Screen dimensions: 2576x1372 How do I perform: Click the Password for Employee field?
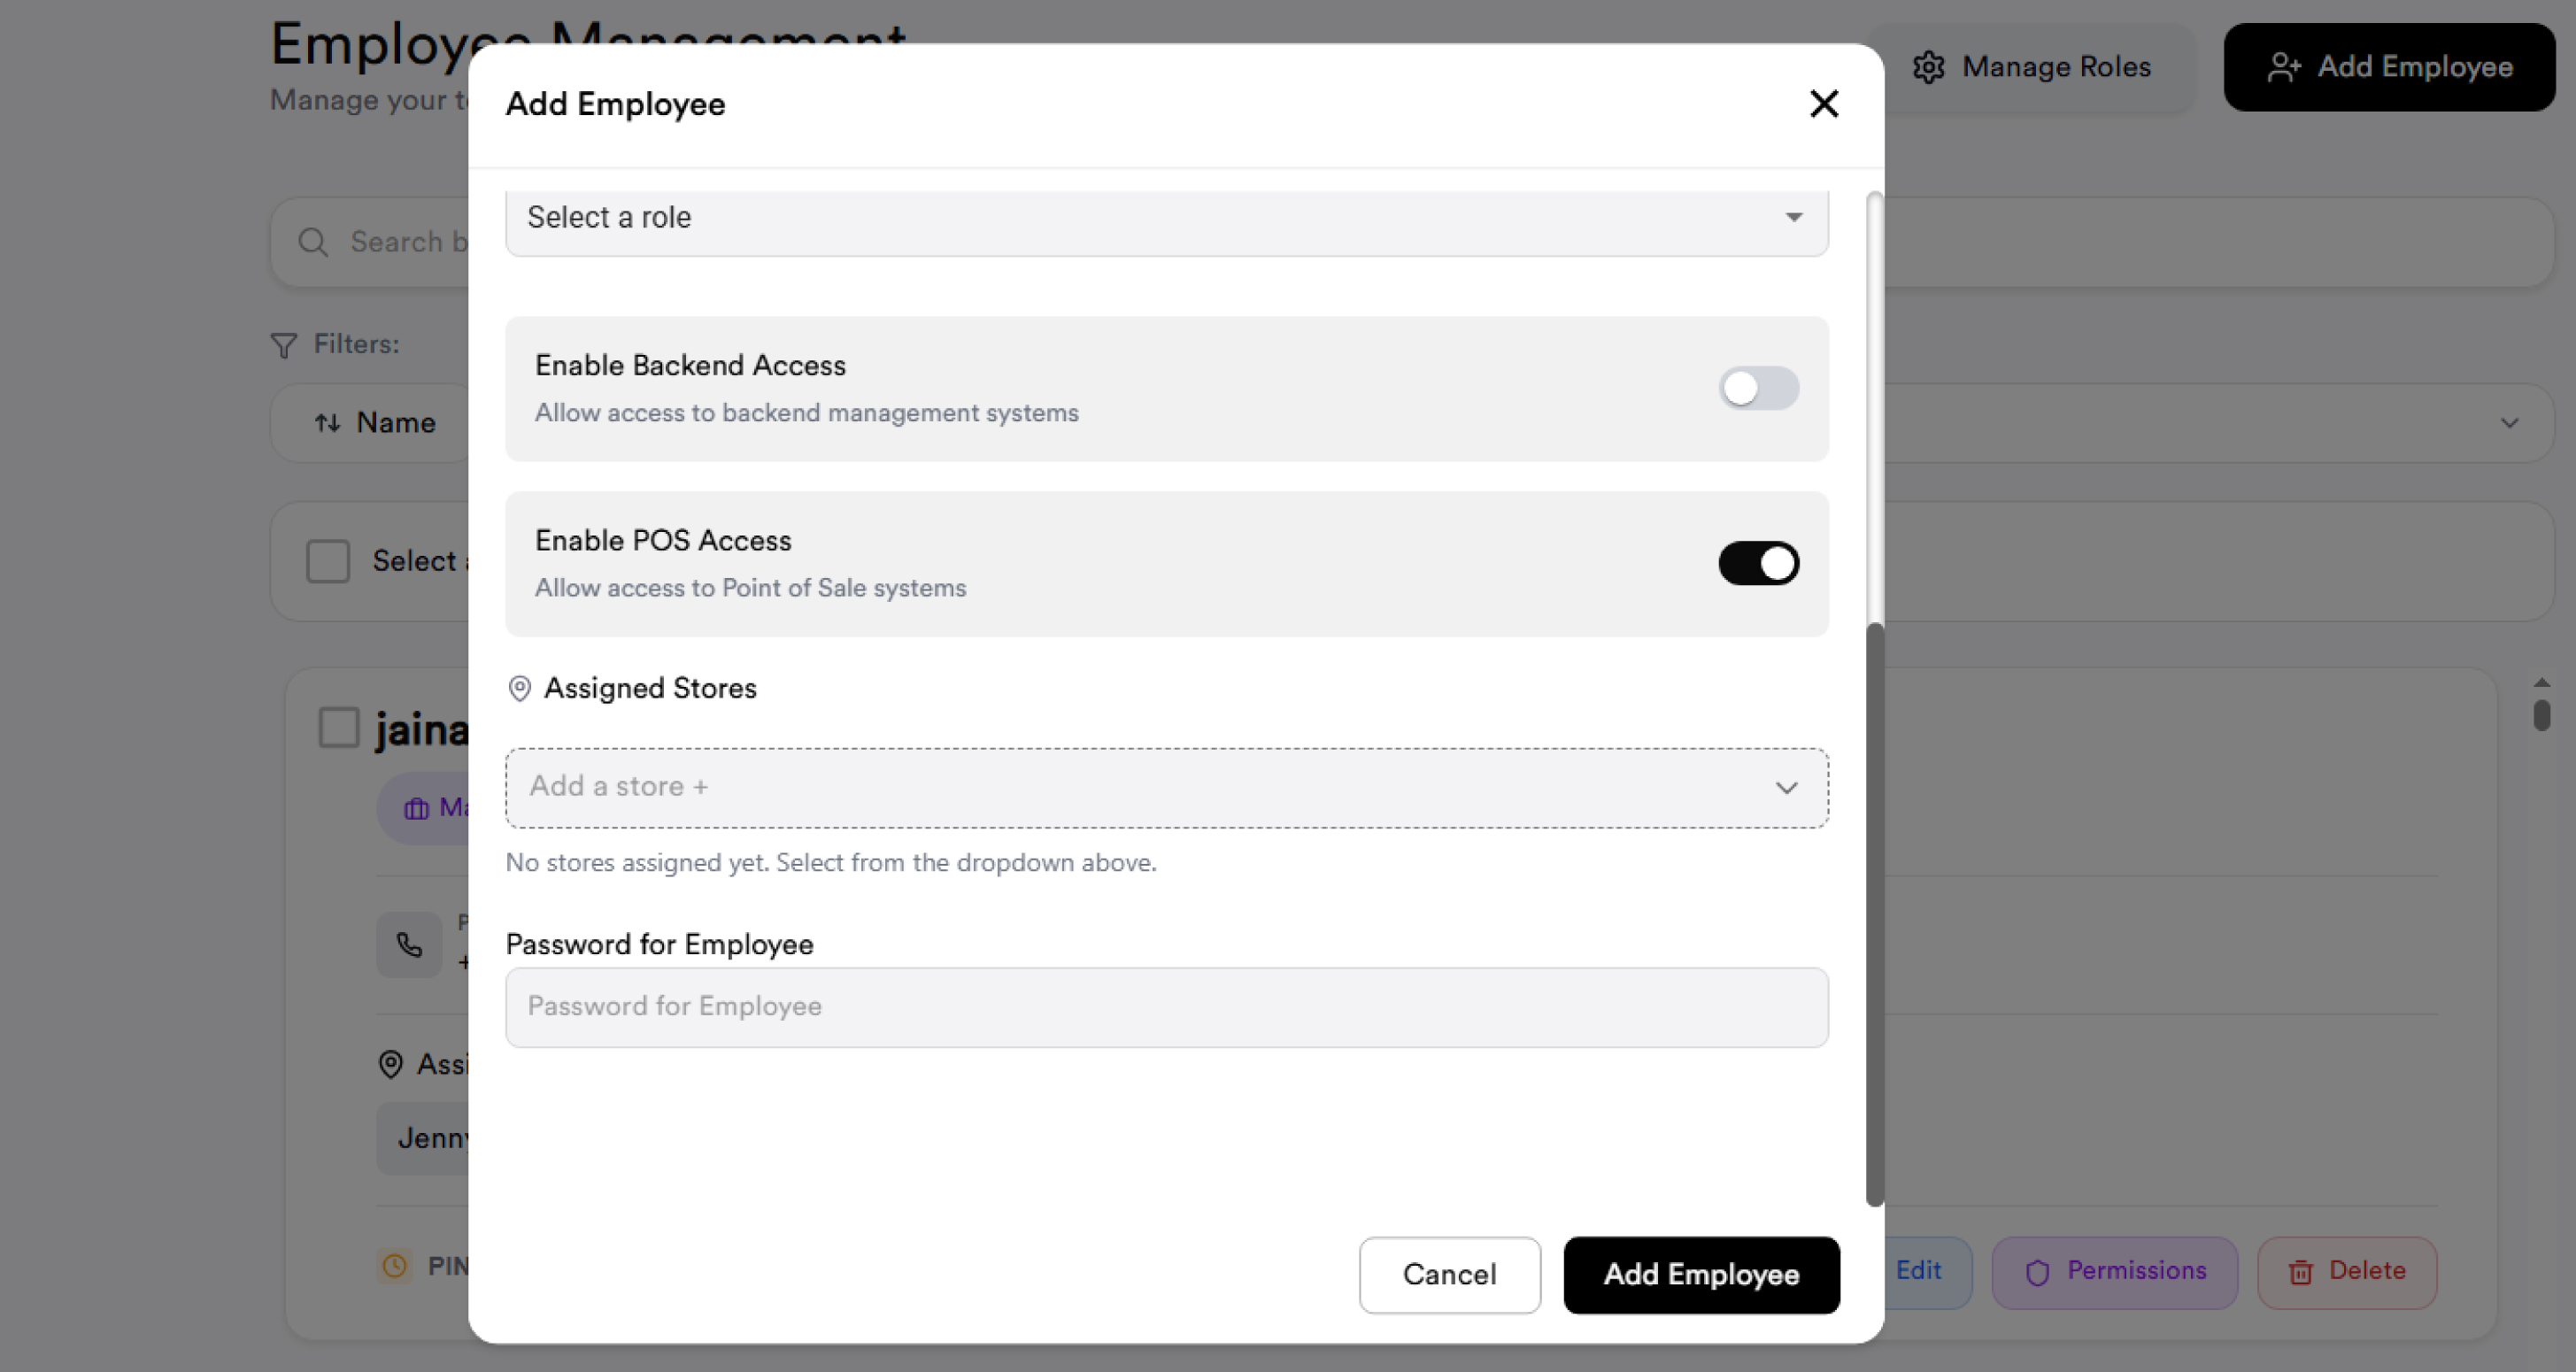pyautogui.click(x=1166, y=1006)
